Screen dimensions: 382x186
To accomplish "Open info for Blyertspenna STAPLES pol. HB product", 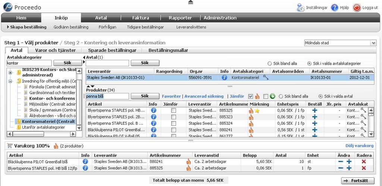I will click(x=153, y=110).
